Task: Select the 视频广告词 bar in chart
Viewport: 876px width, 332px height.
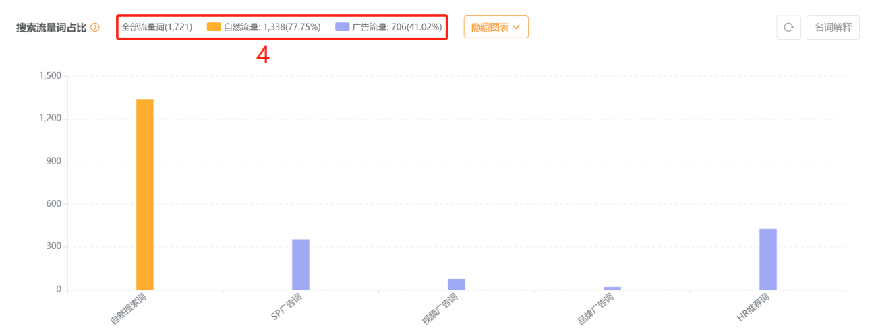Action: pos(457,284)
